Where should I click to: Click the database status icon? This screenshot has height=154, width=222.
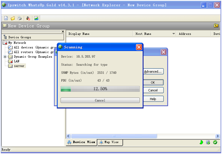[x=208, y=142]
